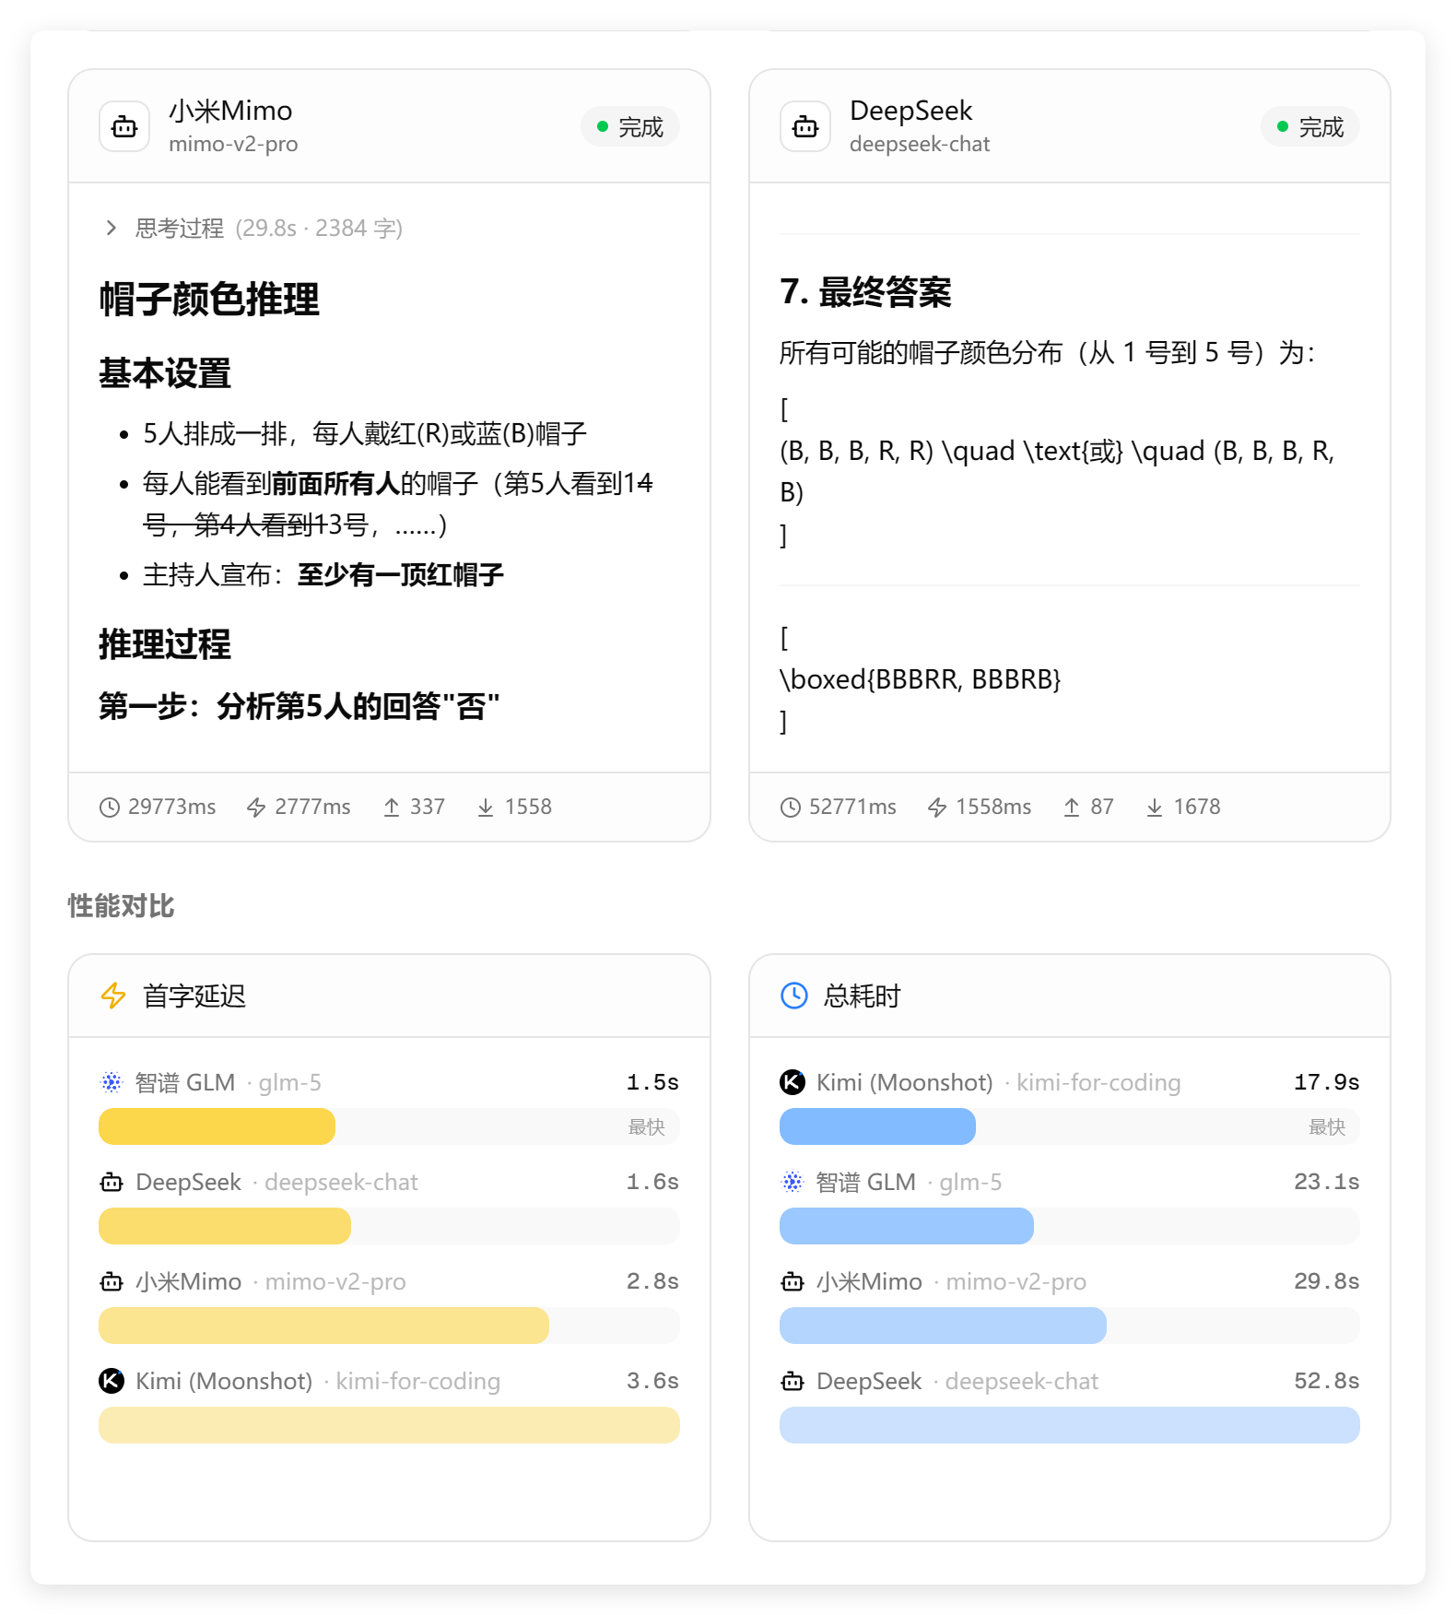
Task: Click the download arrow icon next to 1678
Action: pyautogui.click(x=1154, y=807)
